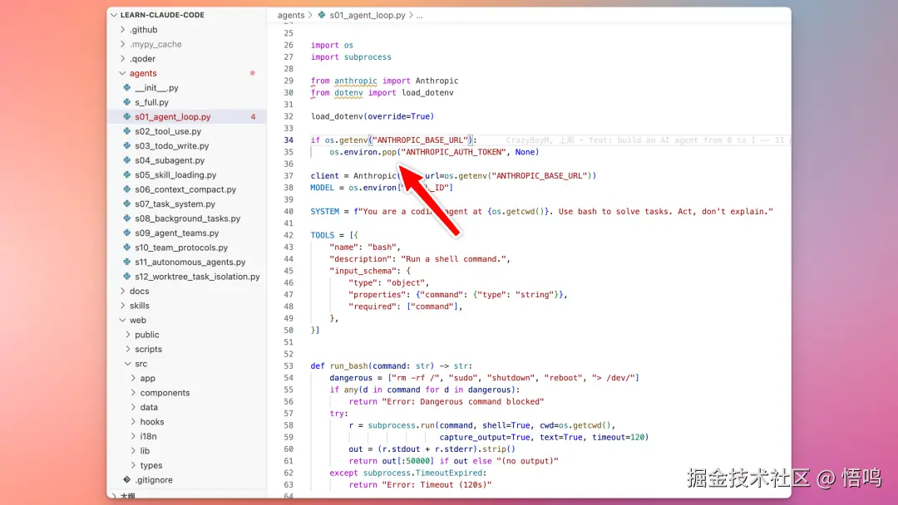The height and width of the screenshot is (505, 898).
Task: Expand the skills folder
Action: point(122,306)
